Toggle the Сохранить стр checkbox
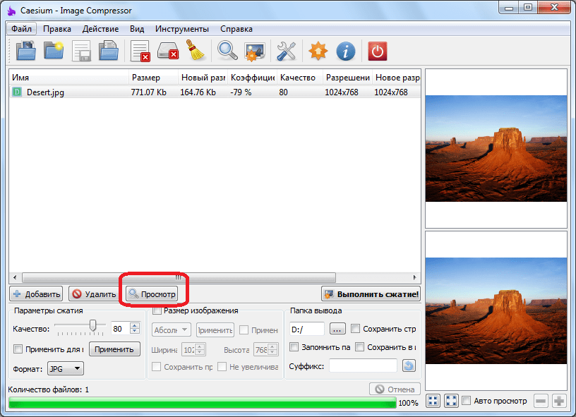 coord(355,329)
